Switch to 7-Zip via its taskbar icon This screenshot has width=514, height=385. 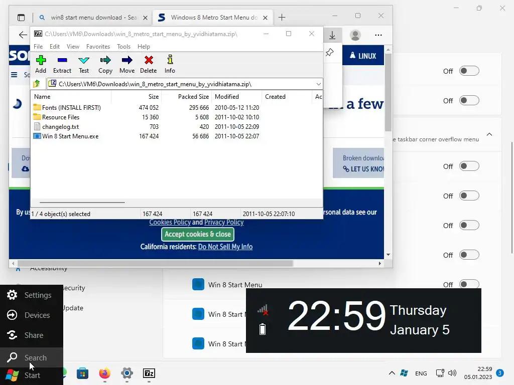[x=149, y=373]
